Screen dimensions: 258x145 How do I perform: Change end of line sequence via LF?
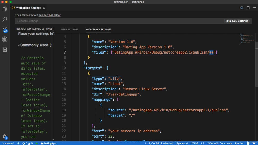click(202, 143)
